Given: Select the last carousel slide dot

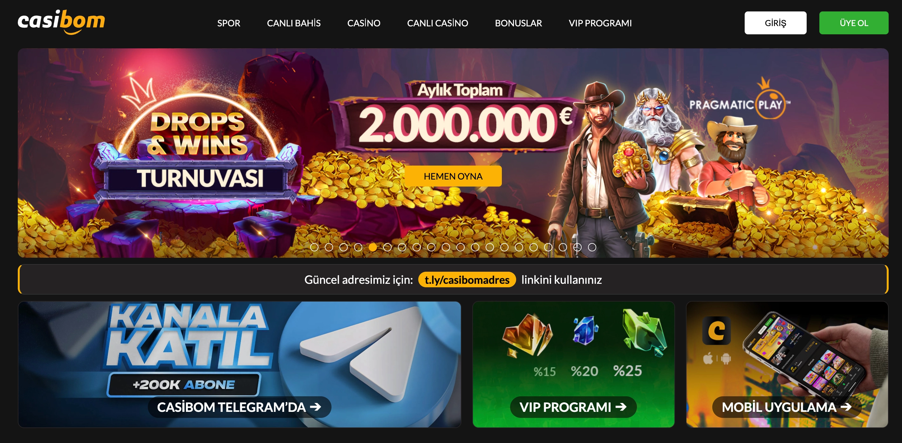Looking at the screenshot, I should tap(592, 247).
